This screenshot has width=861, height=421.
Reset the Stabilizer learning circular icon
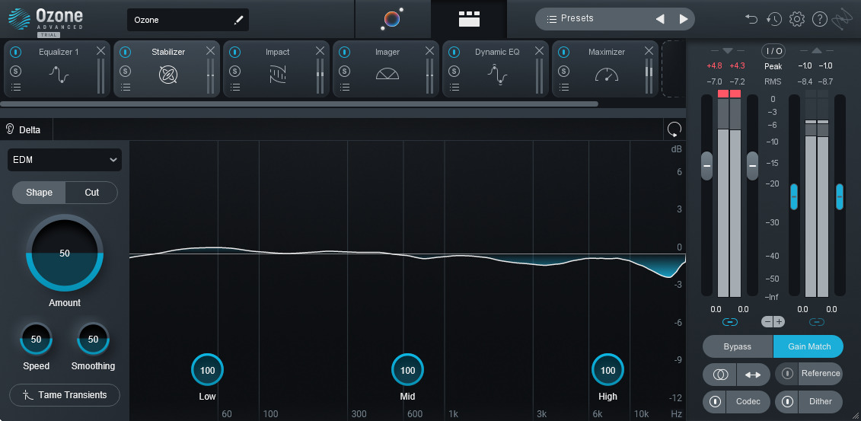coord(674,129)
